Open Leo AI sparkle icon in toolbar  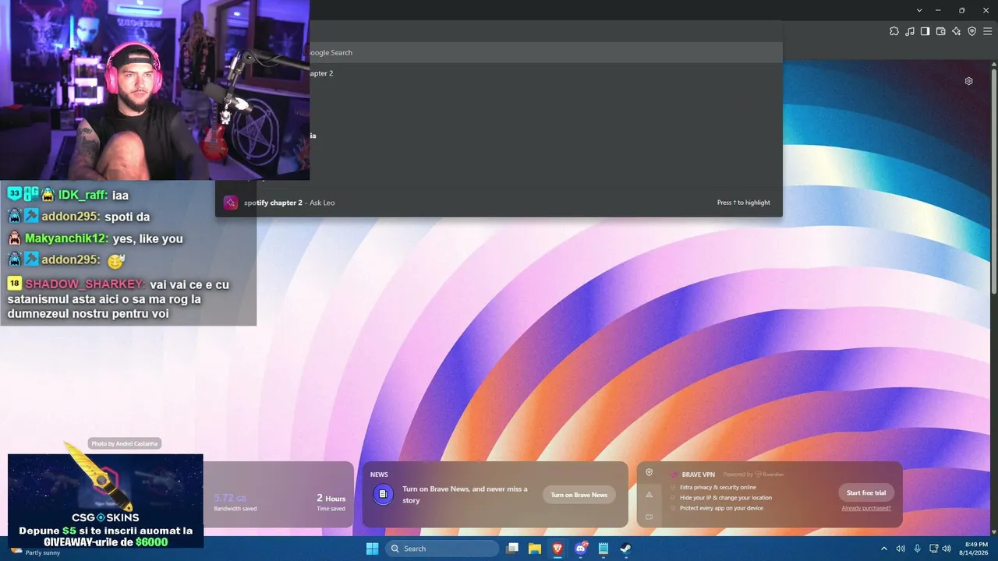point(956,31)
